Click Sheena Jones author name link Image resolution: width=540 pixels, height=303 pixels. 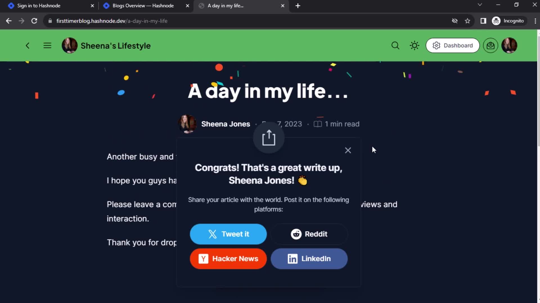tap(226, 124)
